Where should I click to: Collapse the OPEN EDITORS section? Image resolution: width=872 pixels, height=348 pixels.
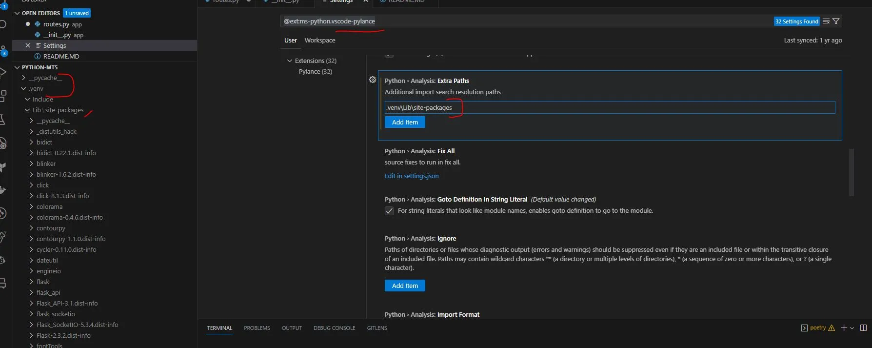point(17,13)
